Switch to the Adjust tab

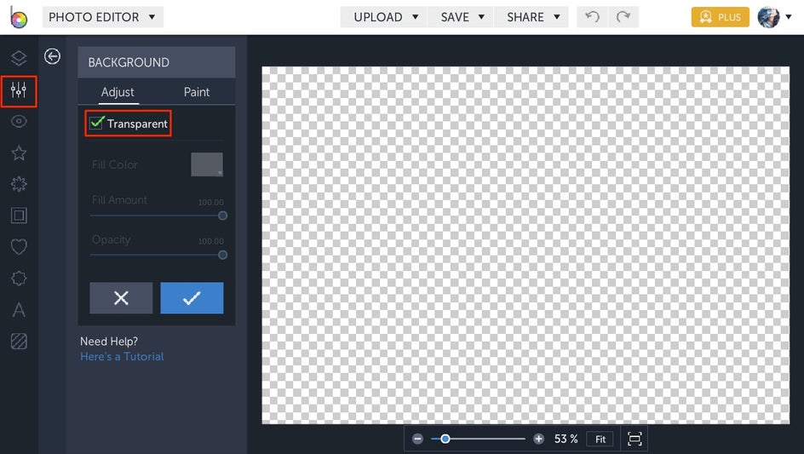(118, 92)
